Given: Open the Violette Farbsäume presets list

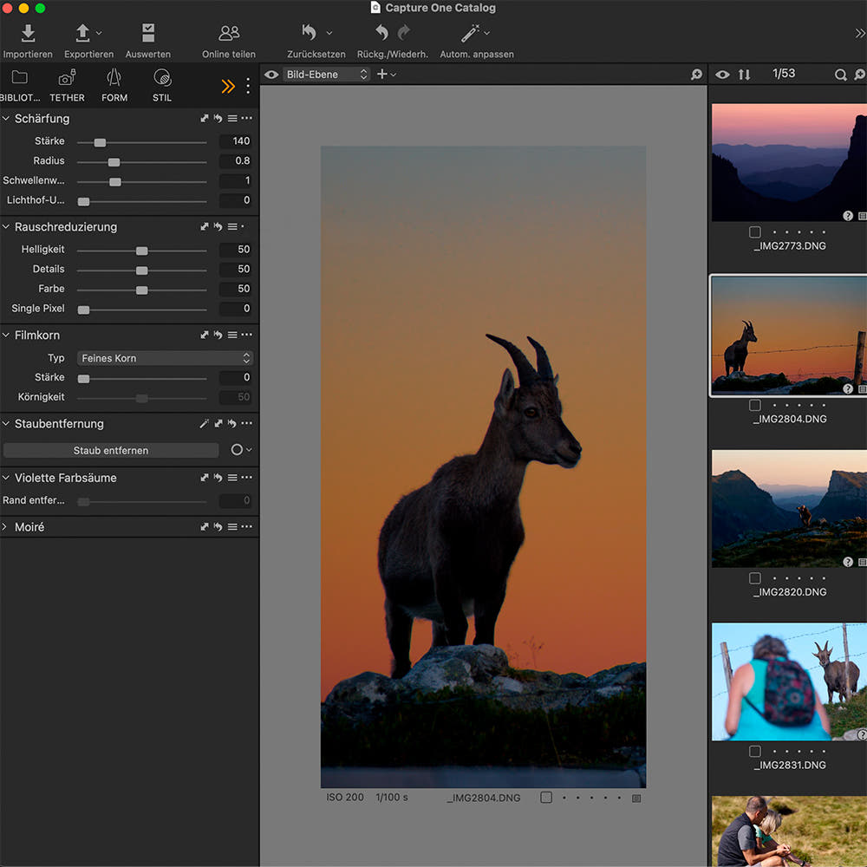Looking at the screenshot, I should click(x=232, y=478).
